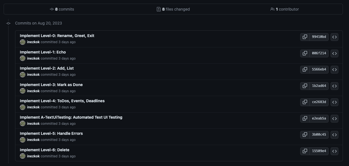
Task: Copy the full SHA of commit 006f214
Action: 304,53
